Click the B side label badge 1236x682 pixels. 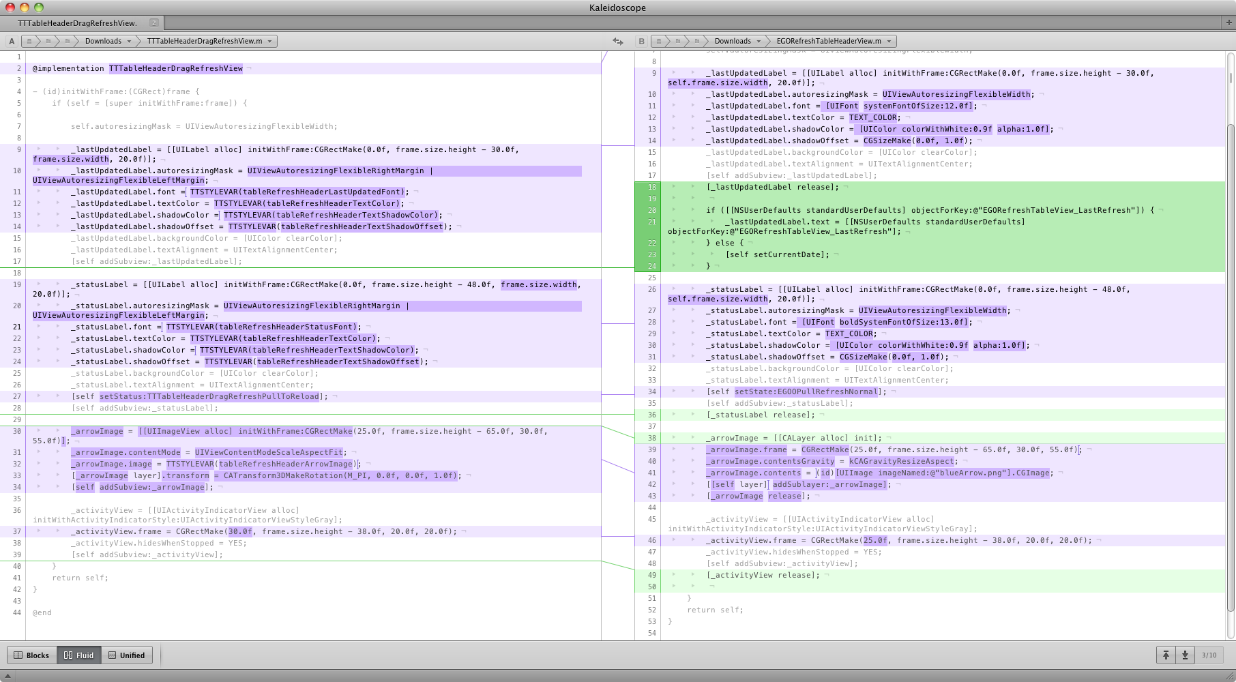pos(641,41)
